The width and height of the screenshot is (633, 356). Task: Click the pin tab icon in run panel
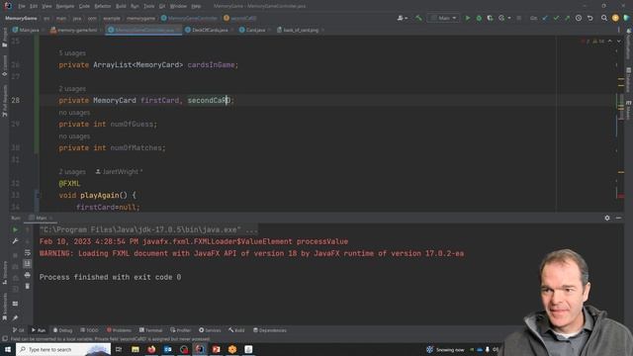pyautogui.click(x=16, y=318)
